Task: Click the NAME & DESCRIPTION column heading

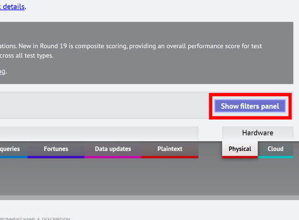Action: (35, 219)
